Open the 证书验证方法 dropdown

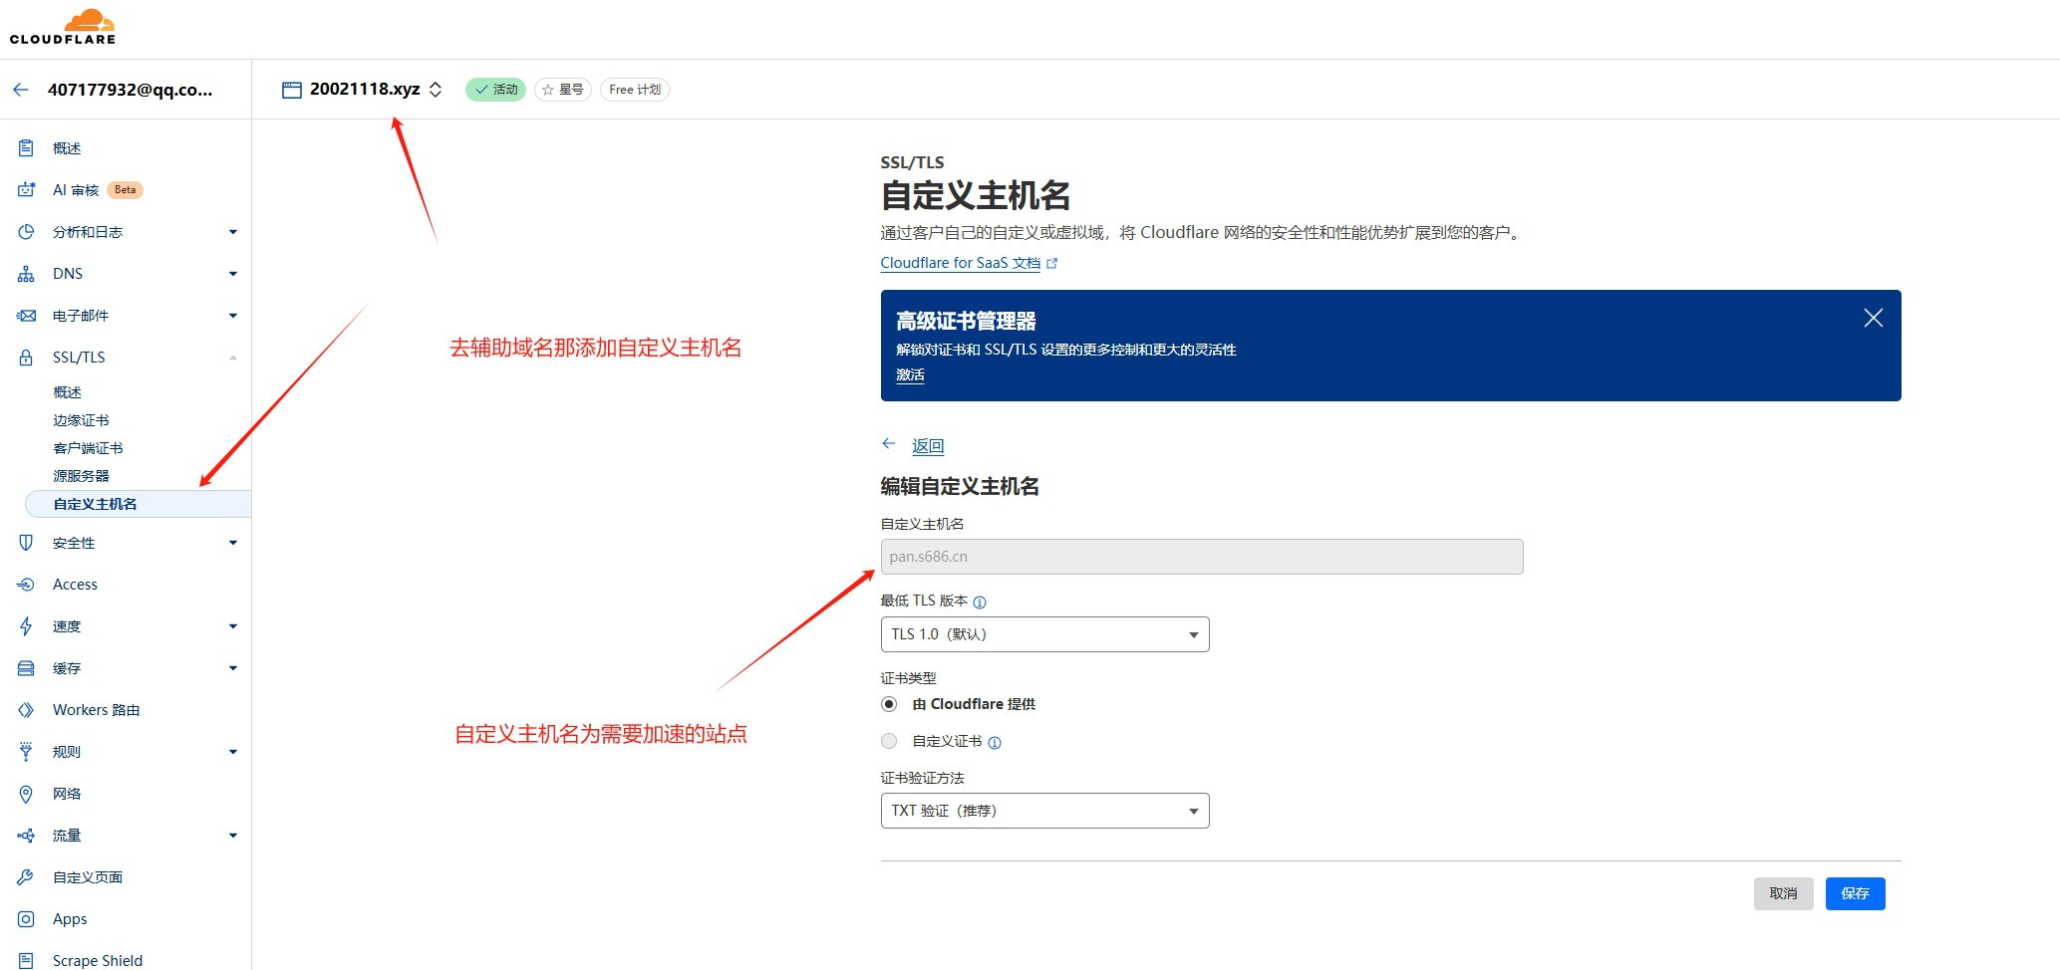pos(1043,810)
